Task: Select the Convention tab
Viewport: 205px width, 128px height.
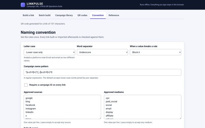Action: click(x=98, y=15)
